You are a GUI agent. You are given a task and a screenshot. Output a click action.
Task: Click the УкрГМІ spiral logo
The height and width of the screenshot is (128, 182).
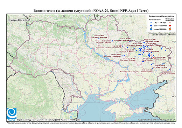(x=12, y=113)
